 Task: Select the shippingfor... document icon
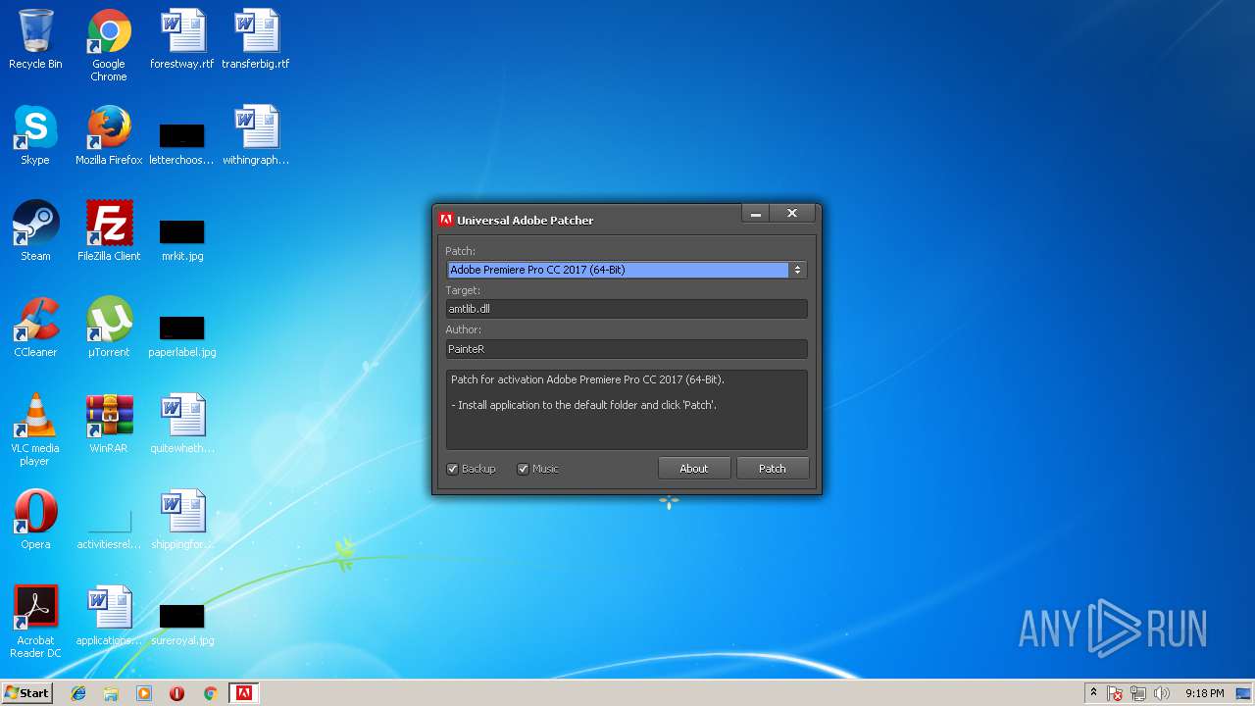pyautogui.click(x=182, y=520)
